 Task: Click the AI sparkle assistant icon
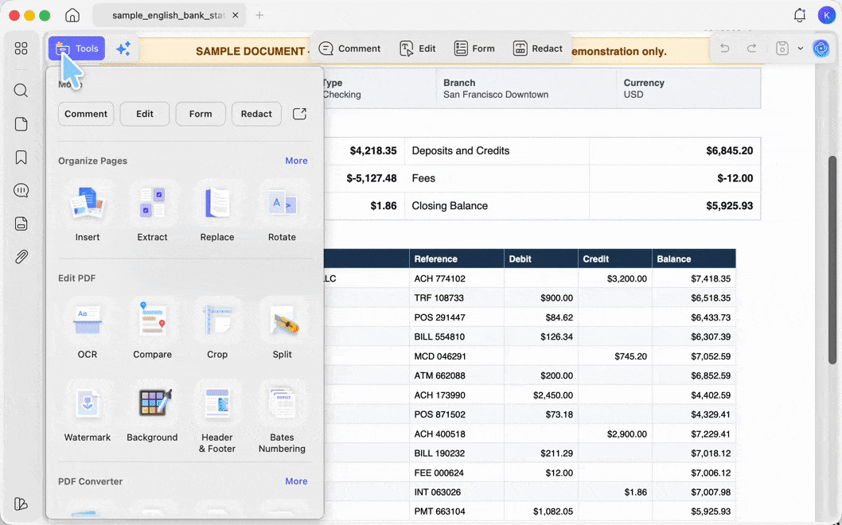point(123,49)
